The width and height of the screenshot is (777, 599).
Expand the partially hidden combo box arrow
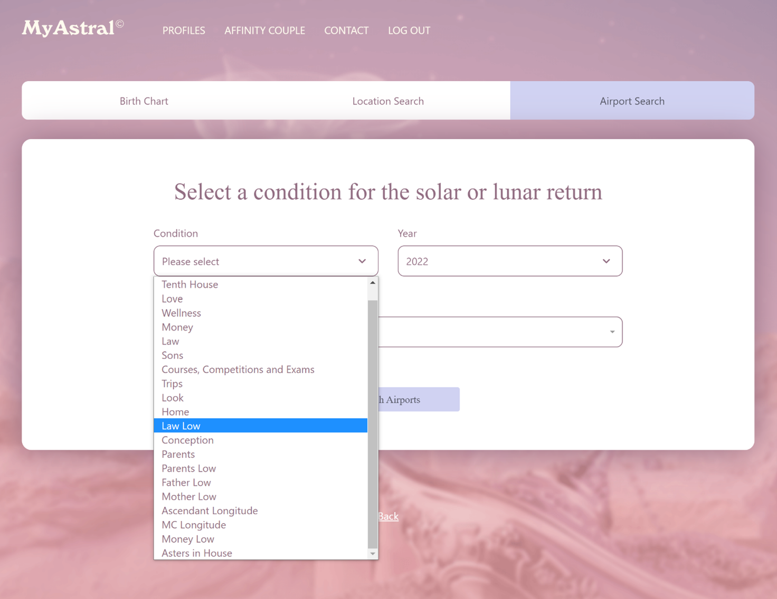coord(612,332)
